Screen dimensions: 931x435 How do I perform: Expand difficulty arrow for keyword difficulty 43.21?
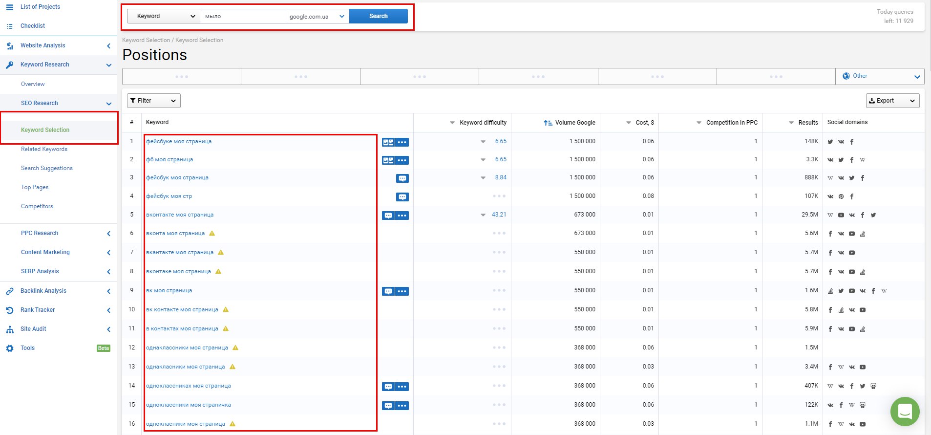483,215
